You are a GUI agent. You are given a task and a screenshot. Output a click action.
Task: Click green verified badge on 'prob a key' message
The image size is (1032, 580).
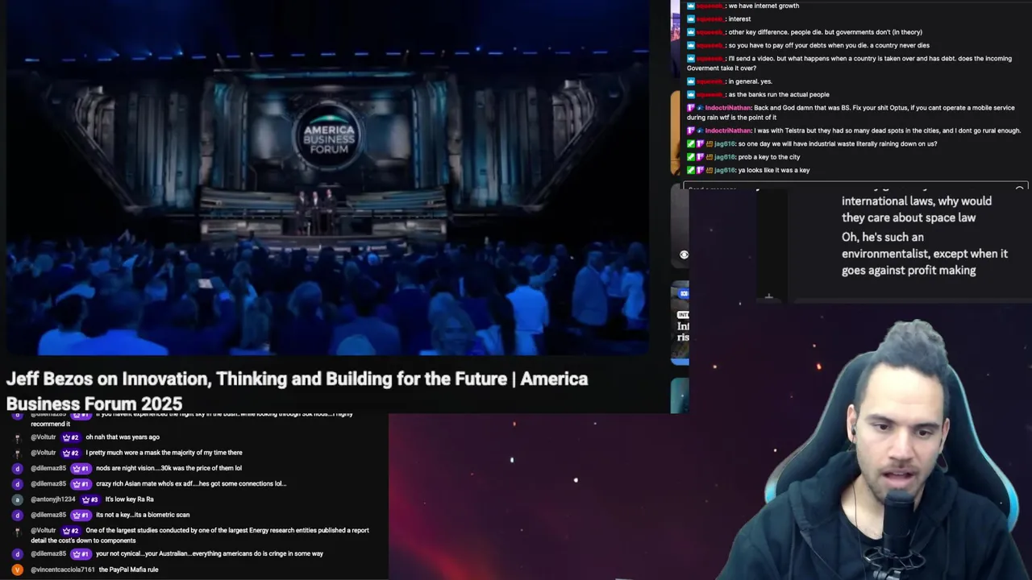point(691,157)
